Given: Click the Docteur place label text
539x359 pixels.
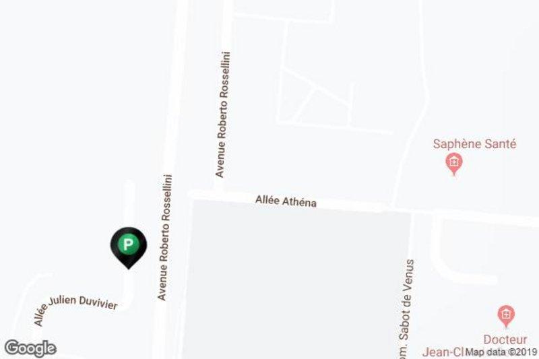Looking at the screenshot, I should (505, 339).
